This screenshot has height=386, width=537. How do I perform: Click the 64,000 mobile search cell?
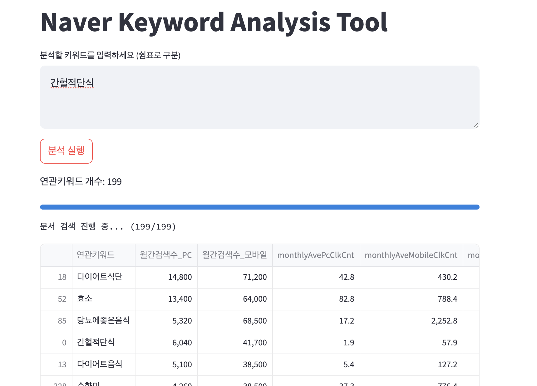(235, 299)
